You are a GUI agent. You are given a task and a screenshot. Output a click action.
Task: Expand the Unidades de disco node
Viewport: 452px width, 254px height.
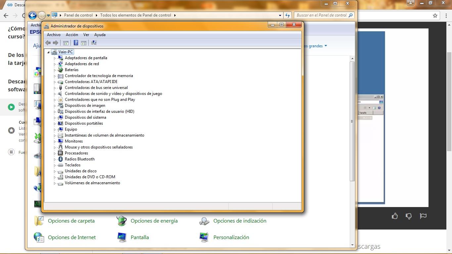pyautogui.click(x=55, y=171)
